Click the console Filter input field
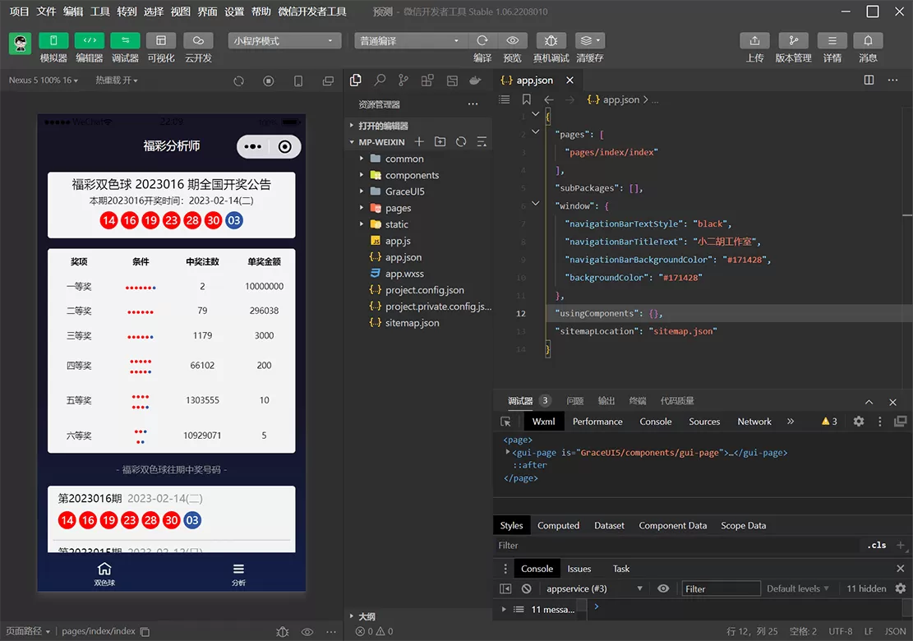This screenshot has height=641, width=913. coord(721,588)
